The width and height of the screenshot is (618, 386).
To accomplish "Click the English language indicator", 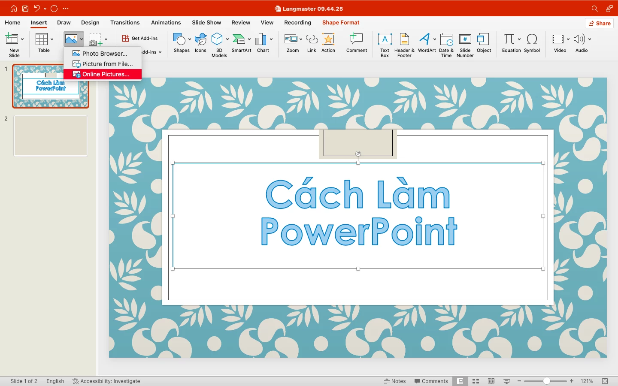I will click(x=55, y=381).
